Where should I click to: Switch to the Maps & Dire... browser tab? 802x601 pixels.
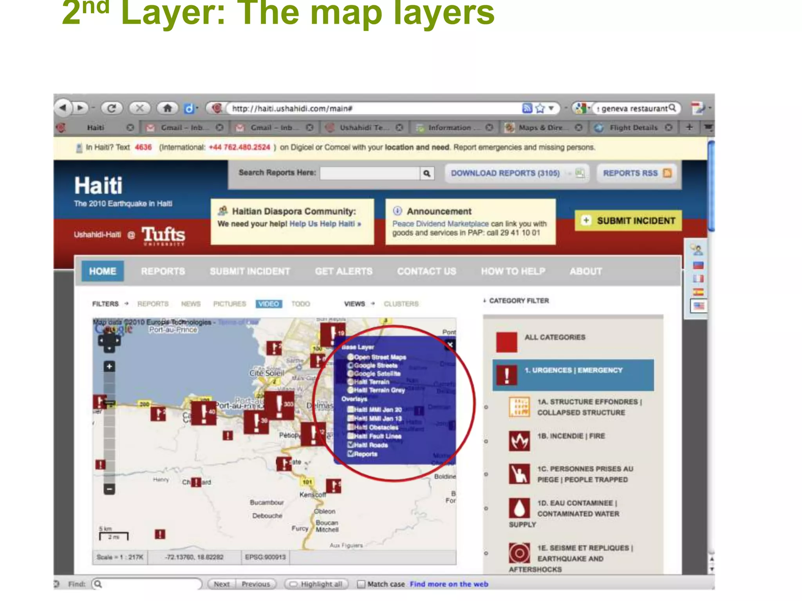(544, 128)
